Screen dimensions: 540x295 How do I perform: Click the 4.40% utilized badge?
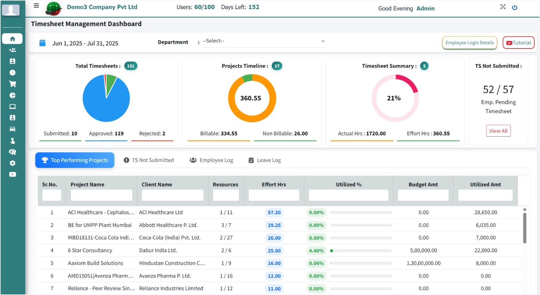click(x=316, y=251)
